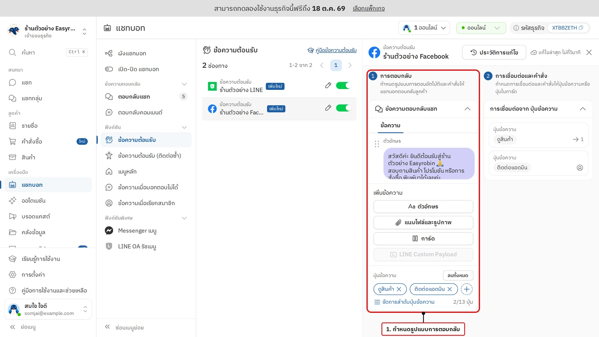Collapse the ฟังก์ชันพิเศษ menu group
599x337 pixels.
[x=184, y=218]
